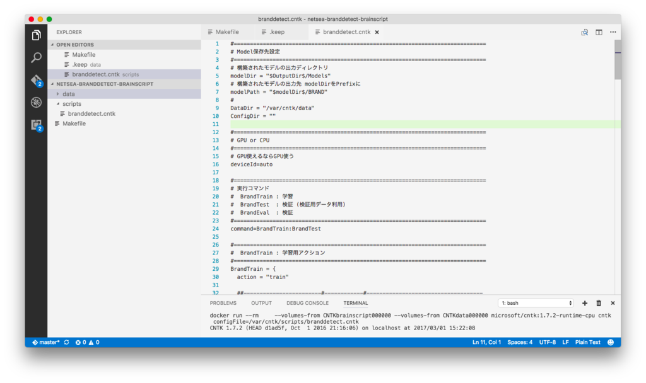646x383 pixels.
Task: Open the 1: bash terminal selector dropdown
Action: pyautogui.click(x=536, y=303)
